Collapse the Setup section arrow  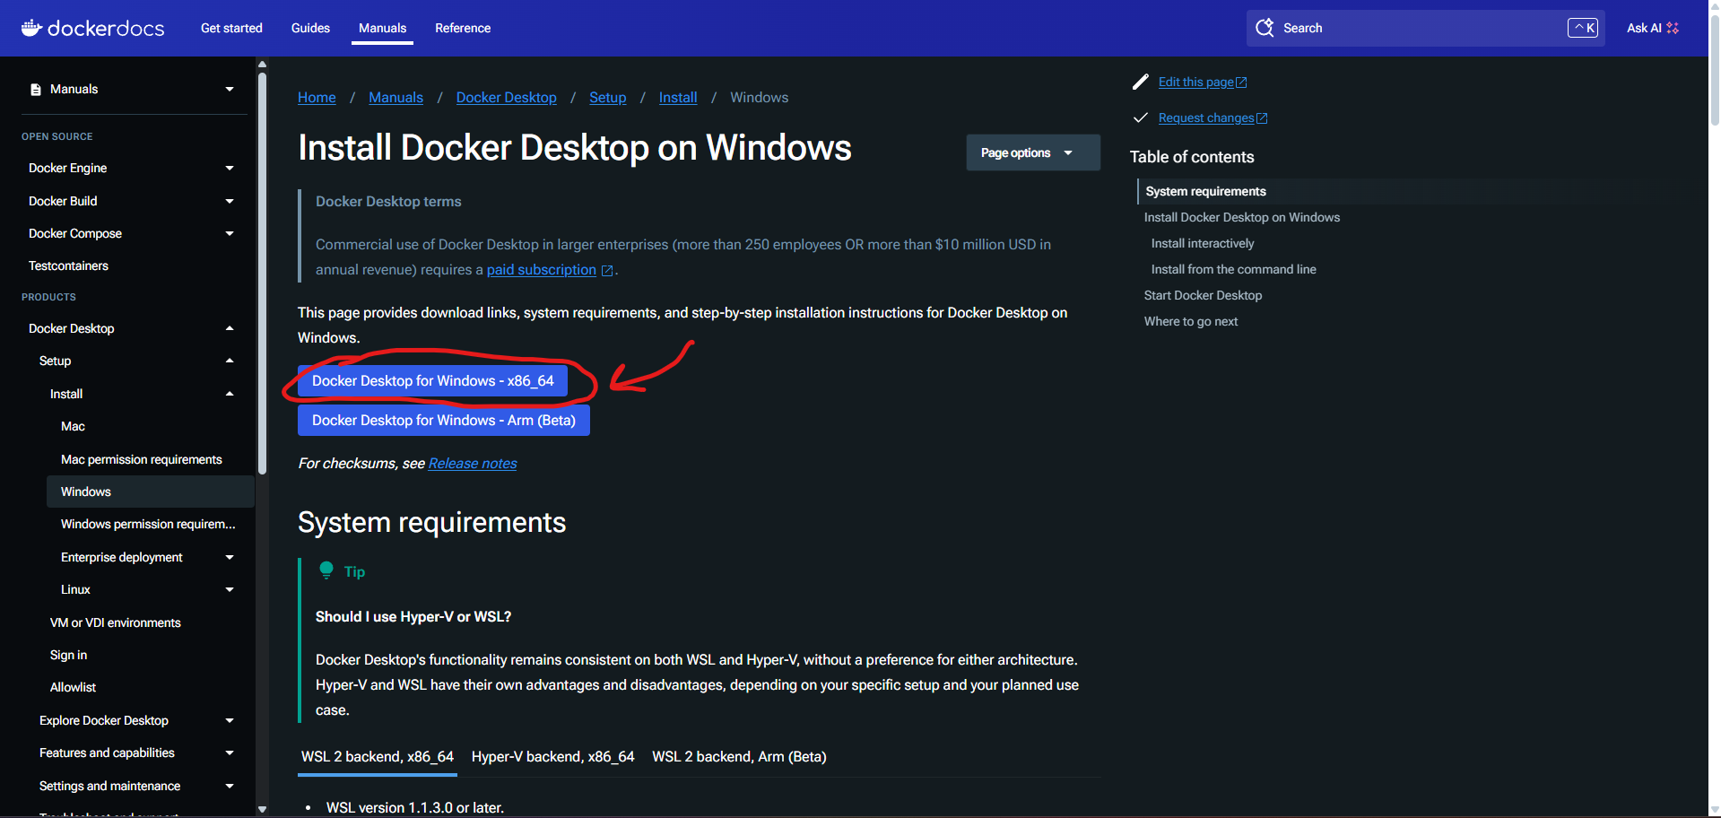click(230, 361)
